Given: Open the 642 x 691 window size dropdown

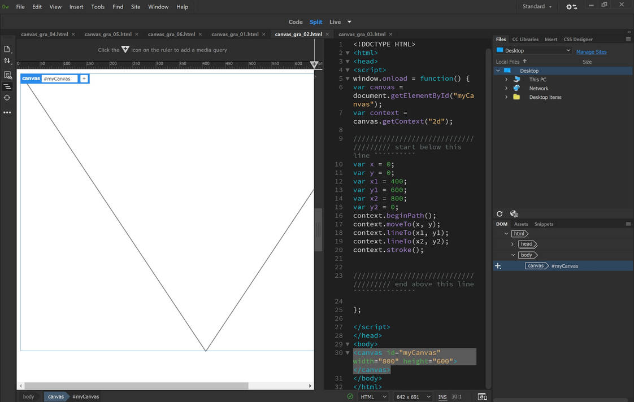Looking at the screenshot, I should pos(413,397).
